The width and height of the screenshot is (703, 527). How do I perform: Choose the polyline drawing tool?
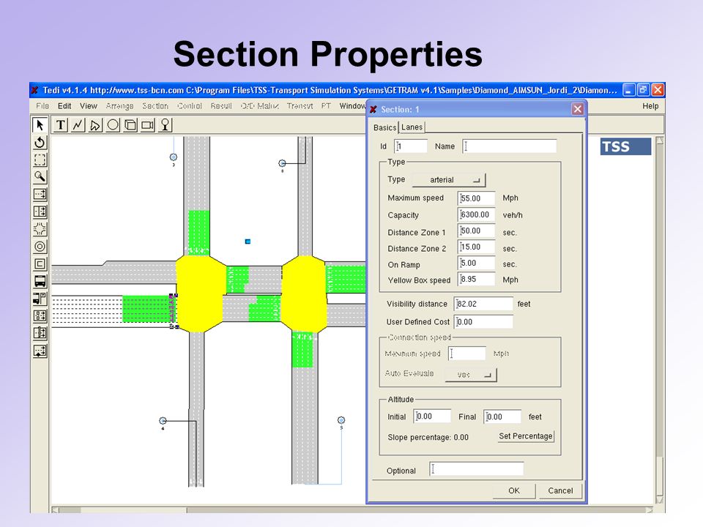[x=78, y=125]
